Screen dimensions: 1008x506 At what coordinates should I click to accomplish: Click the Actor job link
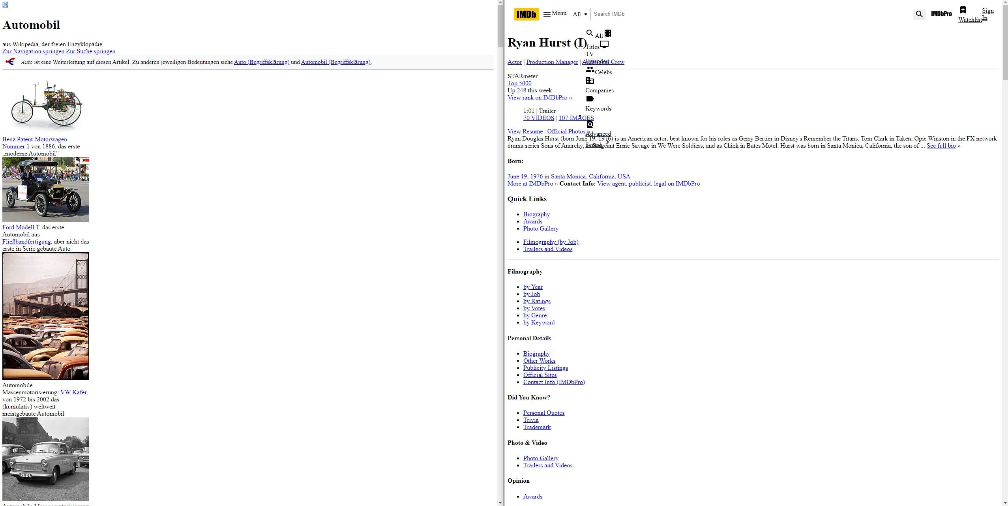[515, 62]
